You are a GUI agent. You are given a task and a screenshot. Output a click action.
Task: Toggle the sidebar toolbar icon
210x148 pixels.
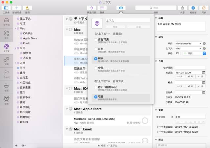coord(6,8)
